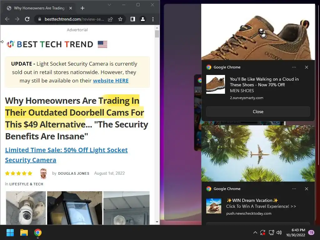Open a new Chrome tab
This screenshot has height=240, width=320.
click(x=82, y=8)
